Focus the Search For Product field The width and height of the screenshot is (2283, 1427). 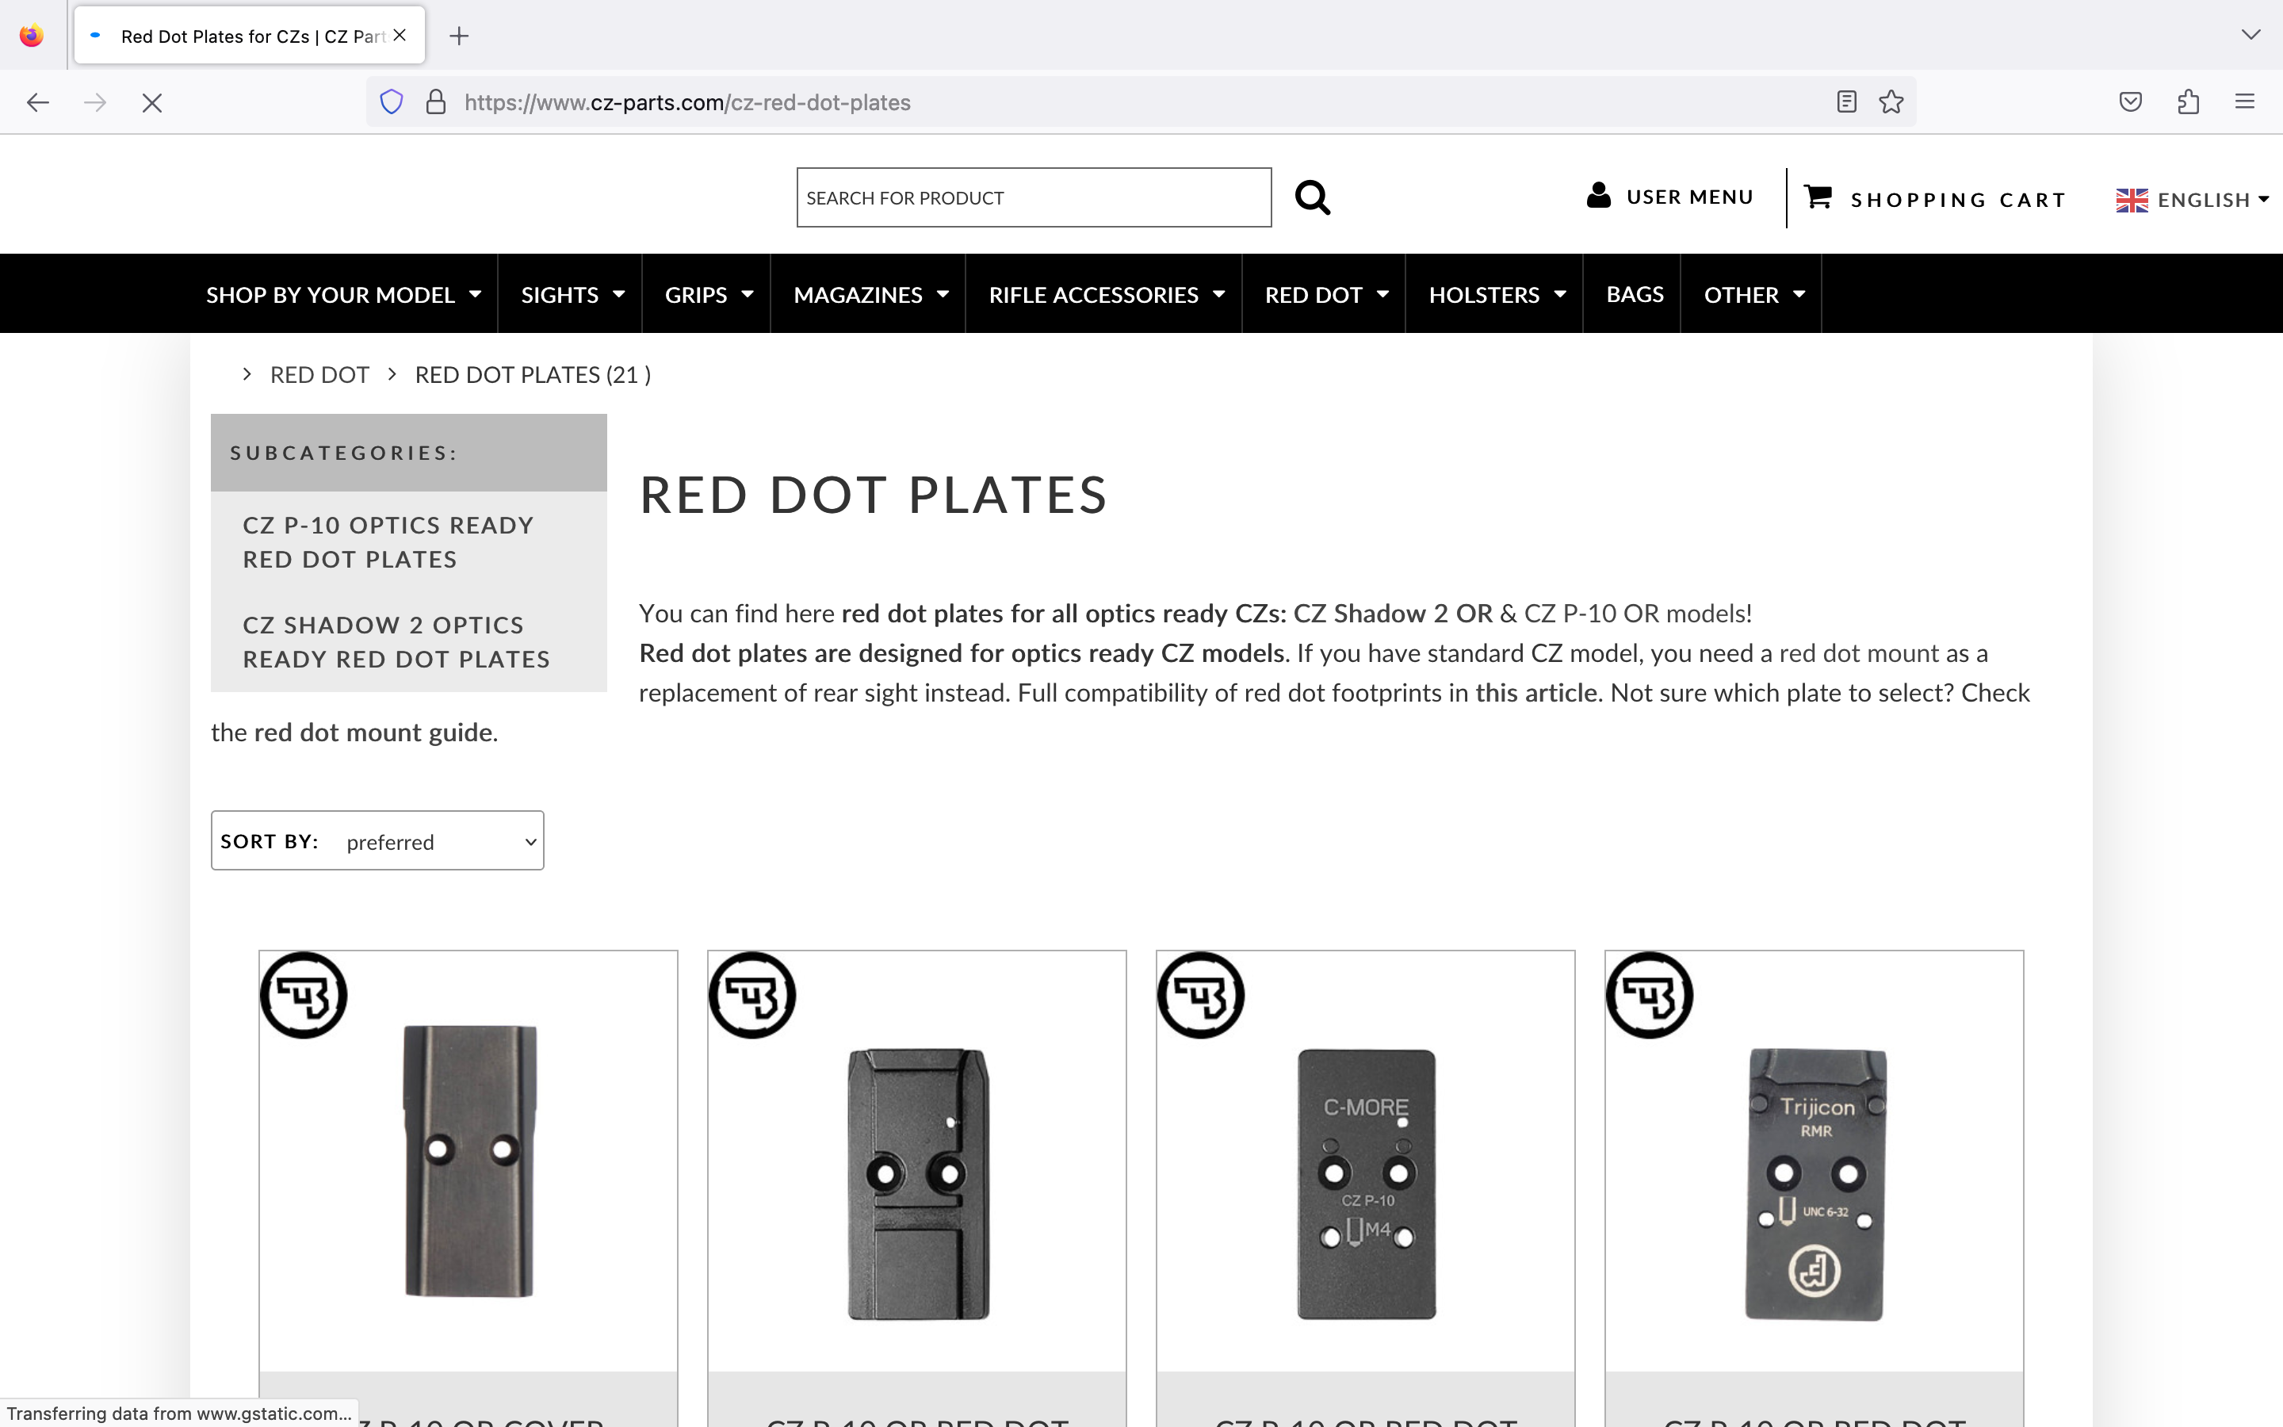(1033, 198)
